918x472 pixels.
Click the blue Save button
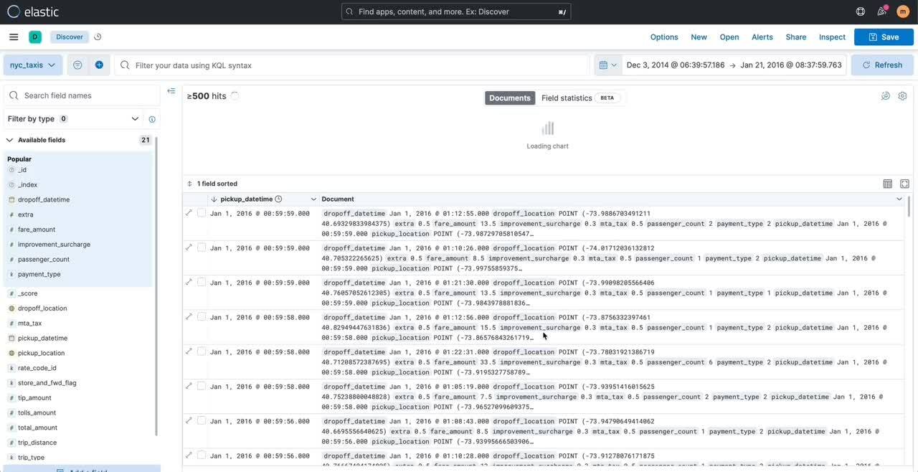point(884,37)
